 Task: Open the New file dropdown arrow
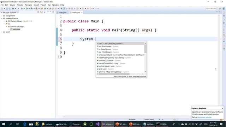click(4, 8)
